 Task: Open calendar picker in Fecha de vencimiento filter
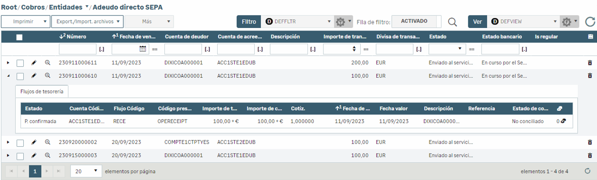point(143,49)
